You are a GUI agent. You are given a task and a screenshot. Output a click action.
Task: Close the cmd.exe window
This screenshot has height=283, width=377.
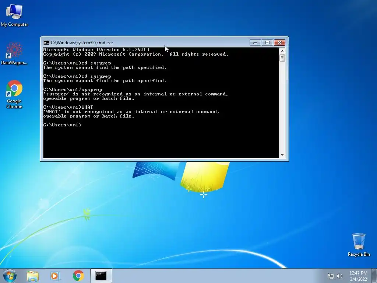click(279, 43)
